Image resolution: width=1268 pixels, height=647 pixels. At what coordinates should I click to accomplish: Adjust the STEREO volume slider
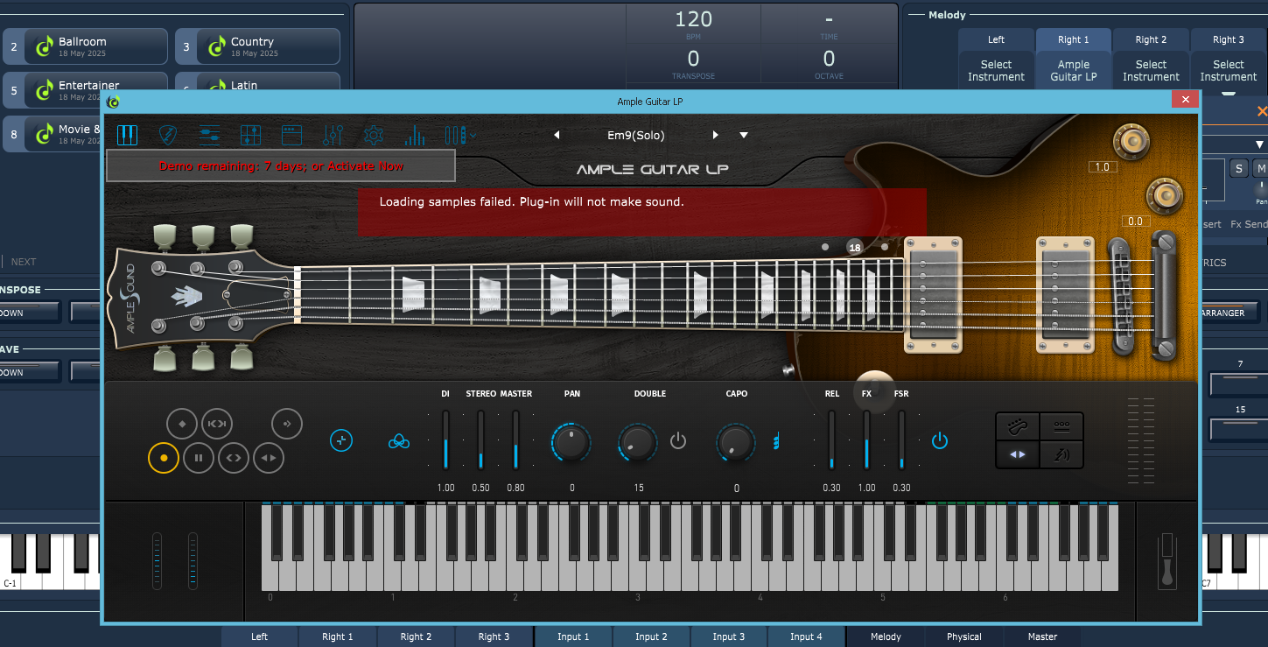tap(480, 440)
